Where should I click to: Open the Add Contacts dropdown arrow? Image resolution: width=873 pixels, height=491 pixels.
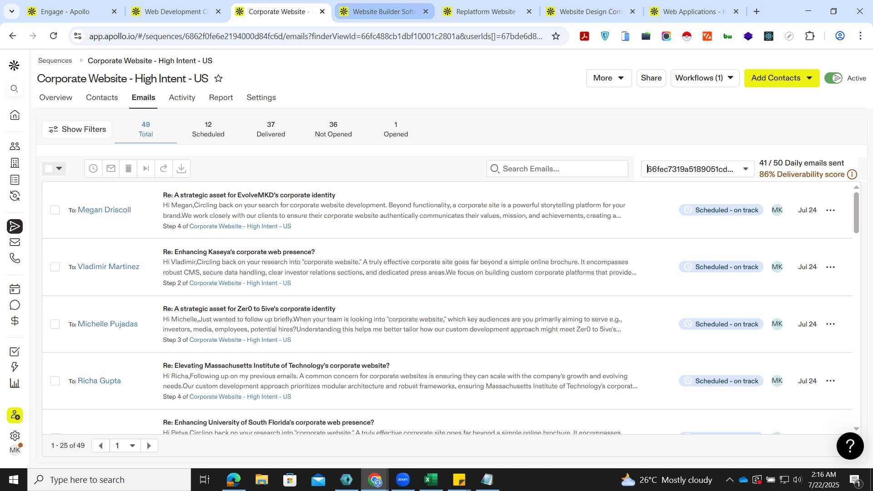pos(809,78)
